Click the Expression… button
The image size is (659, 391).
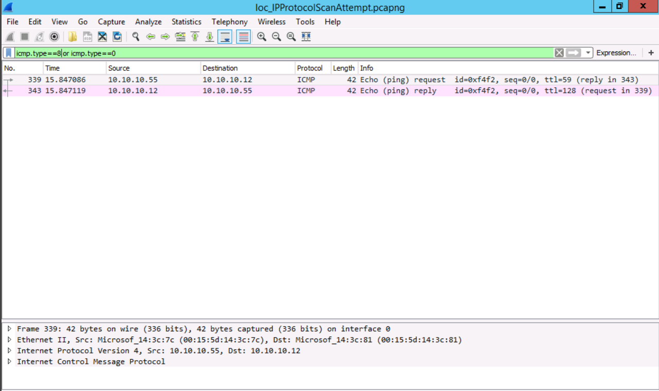tap(616, 53)
